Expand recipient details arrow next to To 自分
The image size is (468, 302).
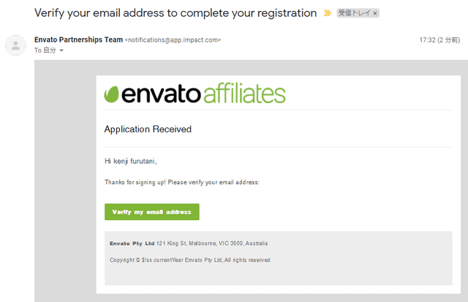pyautogui.click(x=61, y=50)
